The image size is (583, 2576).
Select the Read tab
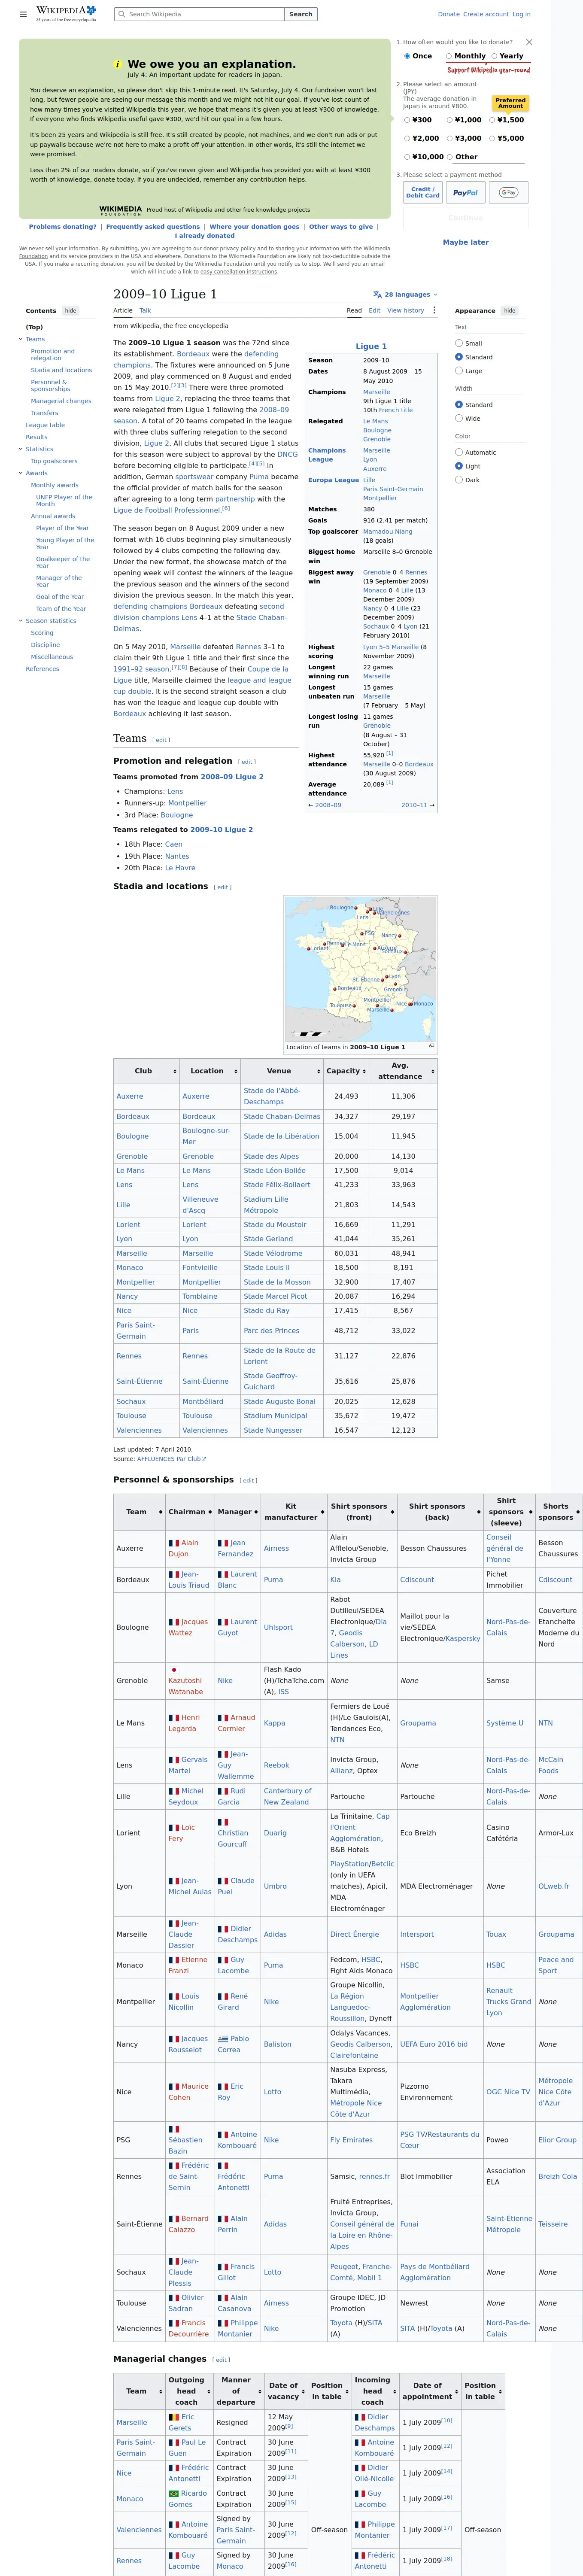(x=354, y=311)
